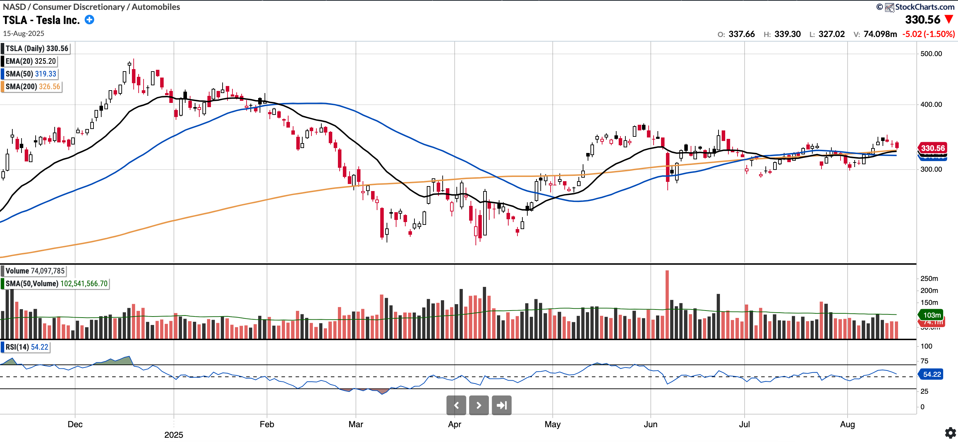Click the SMA(50,Volume) legend label
This screenshot has height=442, width=958.
56,283
